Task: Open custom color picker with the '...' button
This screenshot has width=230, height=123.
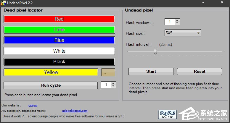Action: tap(108, 72)
